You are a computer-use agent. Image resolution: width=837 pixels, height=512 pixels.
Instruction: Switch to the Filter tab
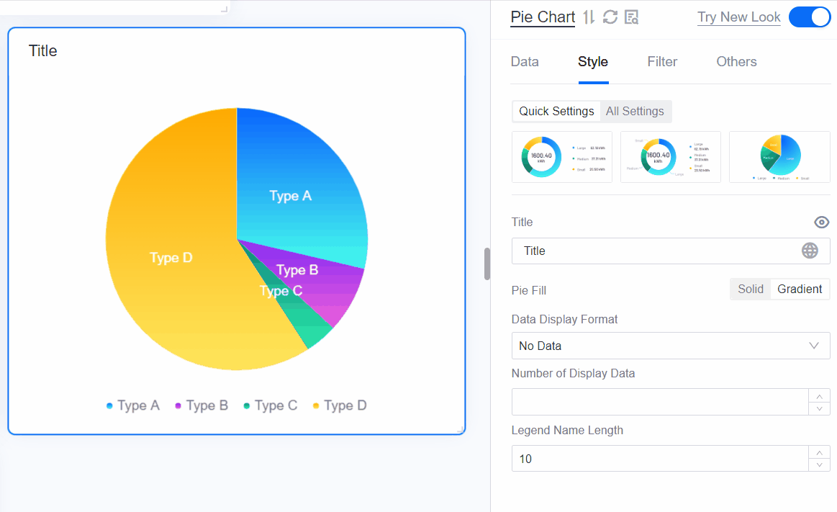662,62
